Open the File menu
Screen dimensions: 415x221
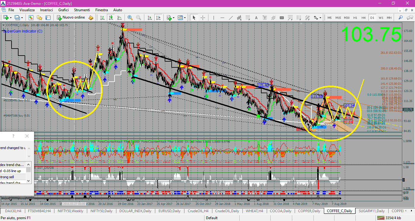[x=11, y=10]
